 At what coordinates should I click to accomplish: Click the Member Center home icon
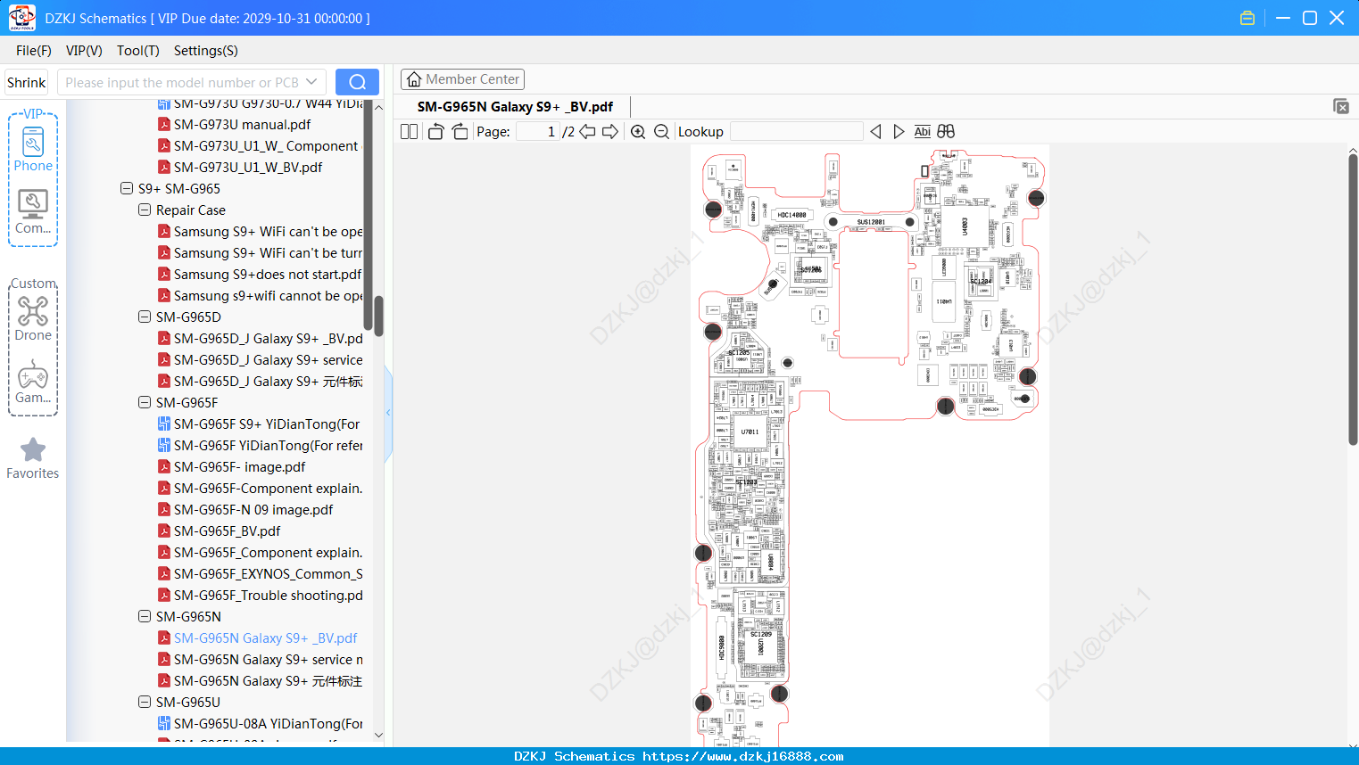[x=414, y=79]
